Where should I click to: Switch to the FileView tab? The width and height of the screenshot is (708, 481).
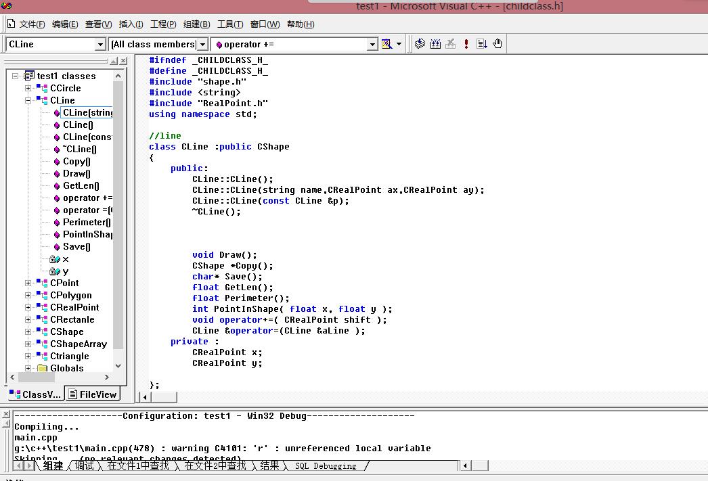(93, 394)
